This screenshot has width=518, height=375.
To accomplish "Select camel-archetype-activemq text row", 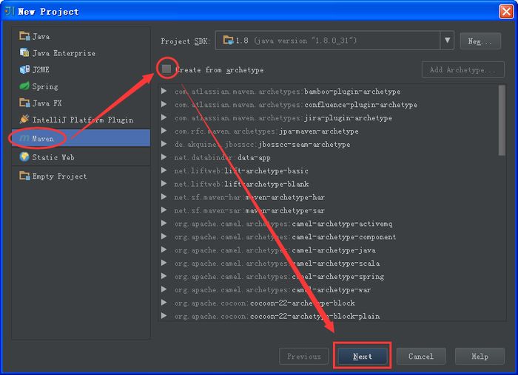I will (283, 224).
